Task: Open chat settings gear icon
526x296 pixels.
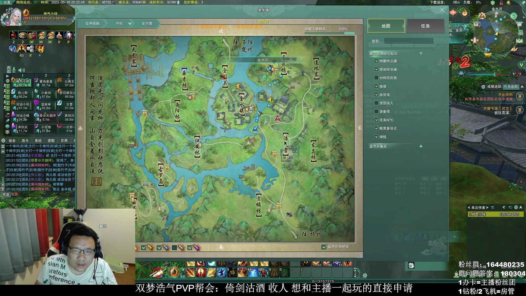Action: click(3, 140)
